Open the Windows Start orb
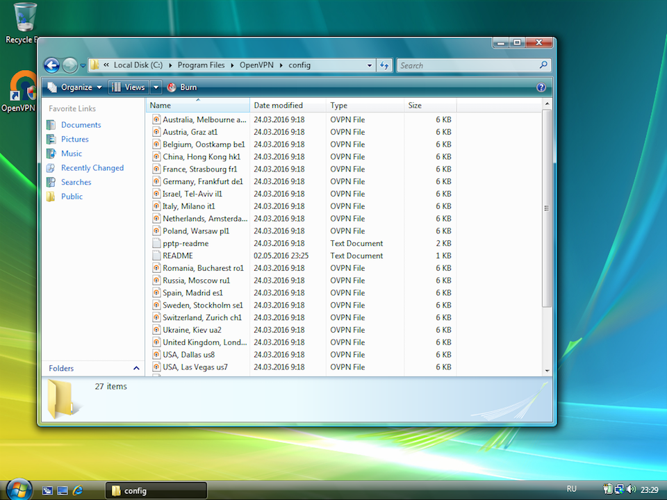Viewport: 667px width, 500px height. [x=19, y=490]
